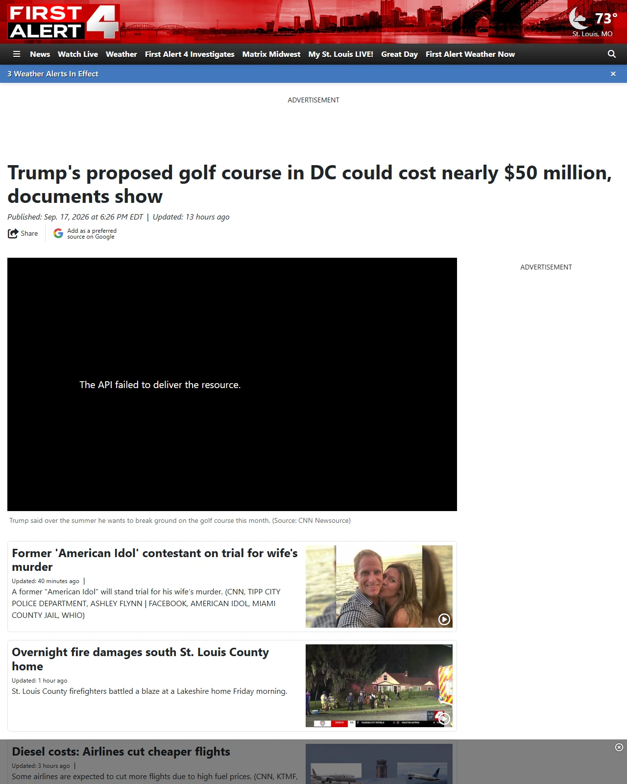Click the Updated 1 hour ago timestamp

(40, 681)
